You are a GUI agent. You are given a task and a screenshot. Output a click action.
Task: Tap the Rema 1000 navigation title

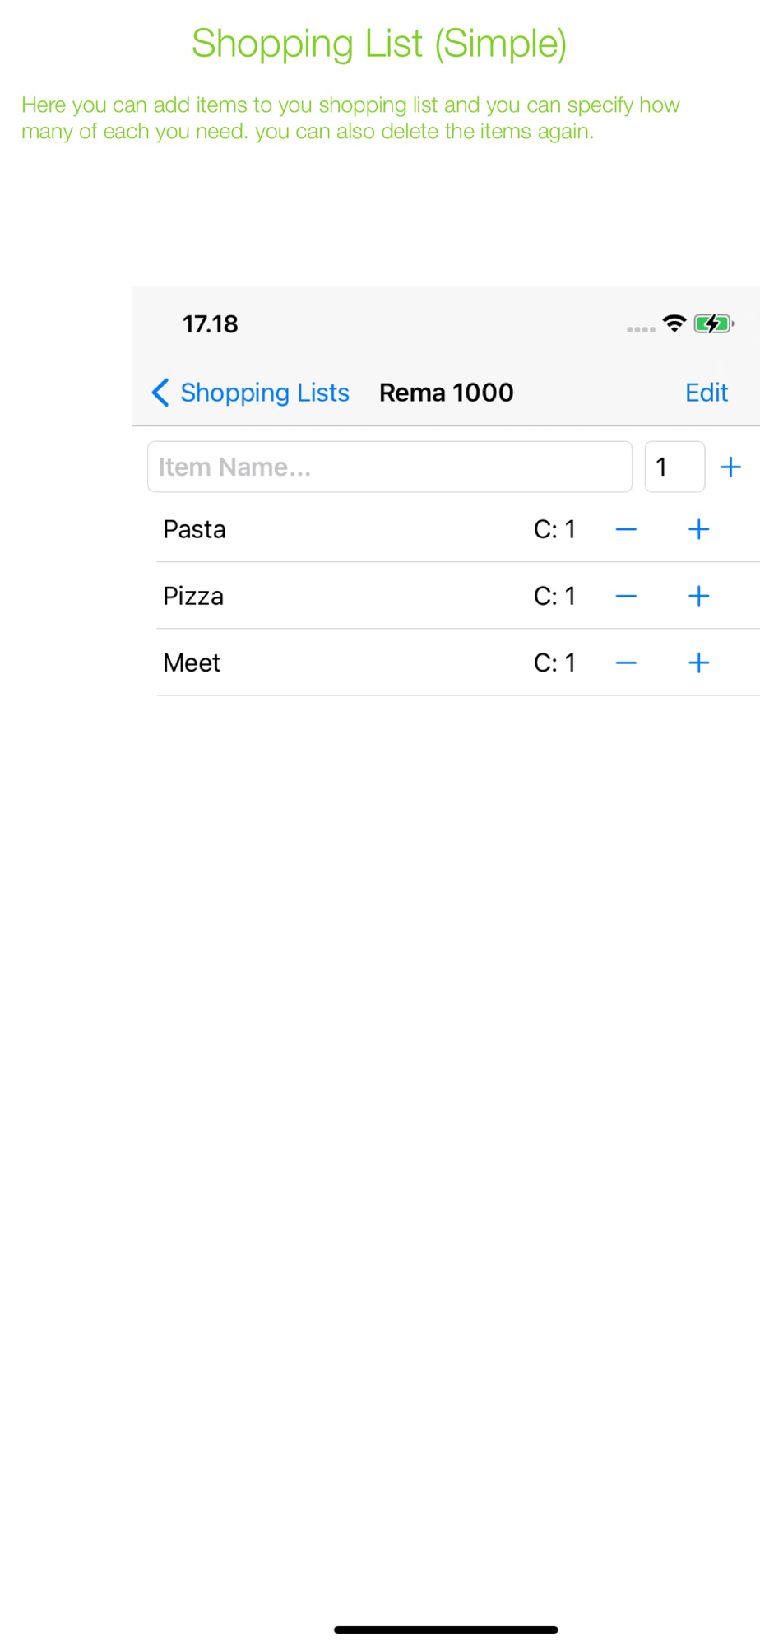tap(446, 393)
